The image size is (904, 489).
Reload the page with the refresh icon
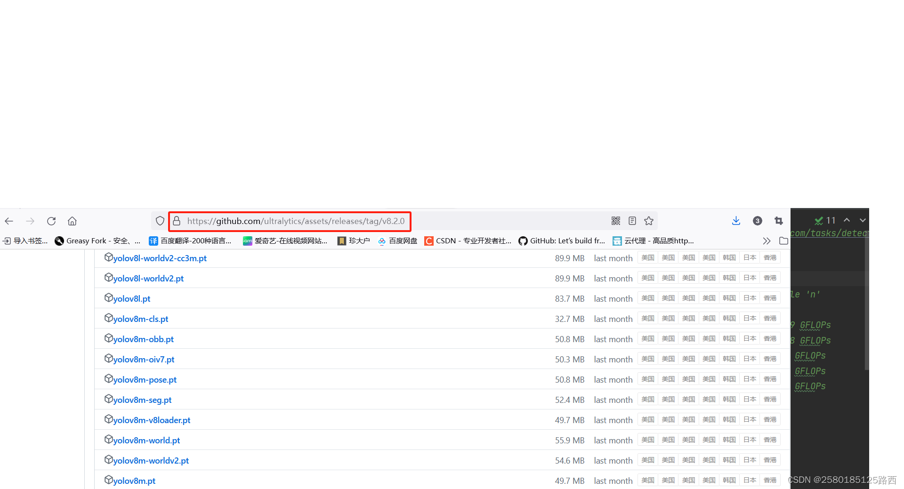pyautogui.click(x=51, y=221)
